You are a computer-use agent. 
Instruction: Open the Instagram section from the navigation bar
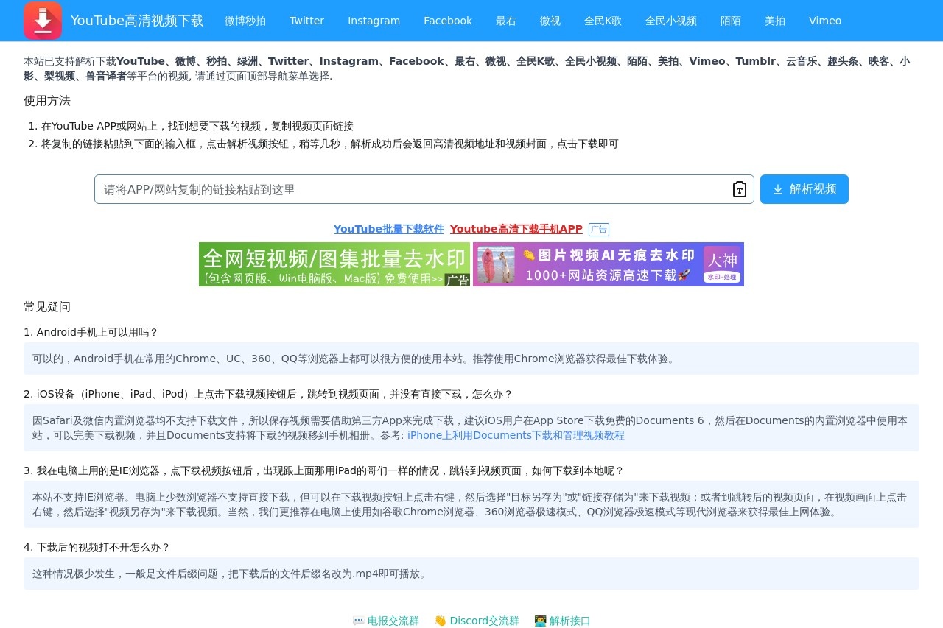point(374,21)
